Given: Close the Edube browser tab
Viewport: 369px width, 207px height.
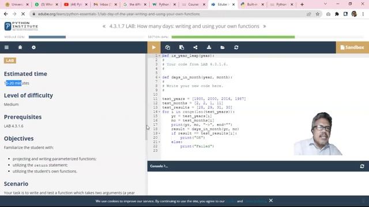Looking at the screenshot, I should tap(234, 5).
